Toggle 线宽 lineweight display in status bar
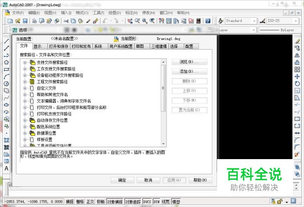This screenshot has height=207, width=304. 165,202
